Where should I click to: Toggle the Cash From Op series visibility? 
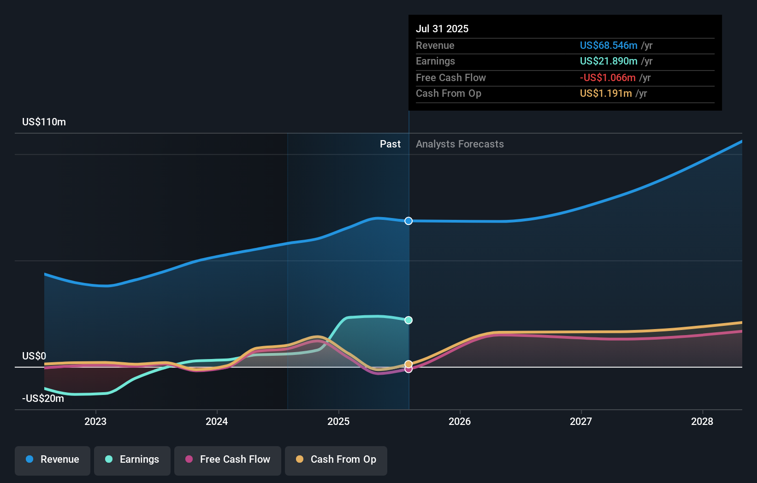tap(336, 460)
